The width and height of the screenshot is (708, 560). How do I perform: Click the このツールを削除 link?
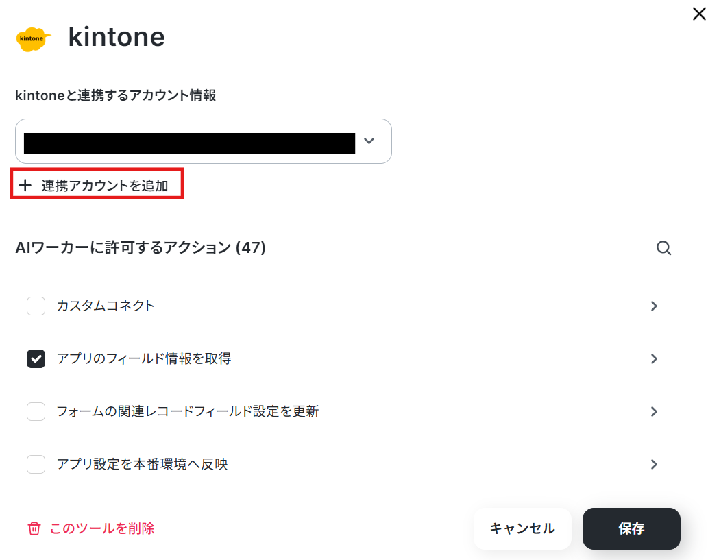click(102, 528)
